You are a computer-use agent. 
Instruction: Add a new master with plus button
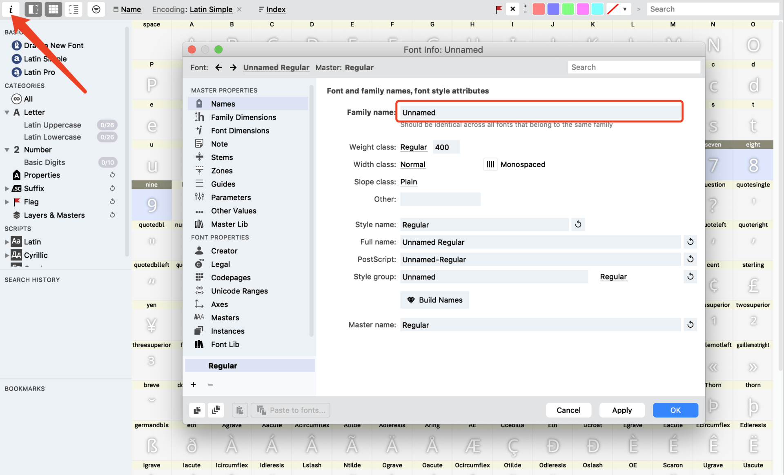coord(193,385)
